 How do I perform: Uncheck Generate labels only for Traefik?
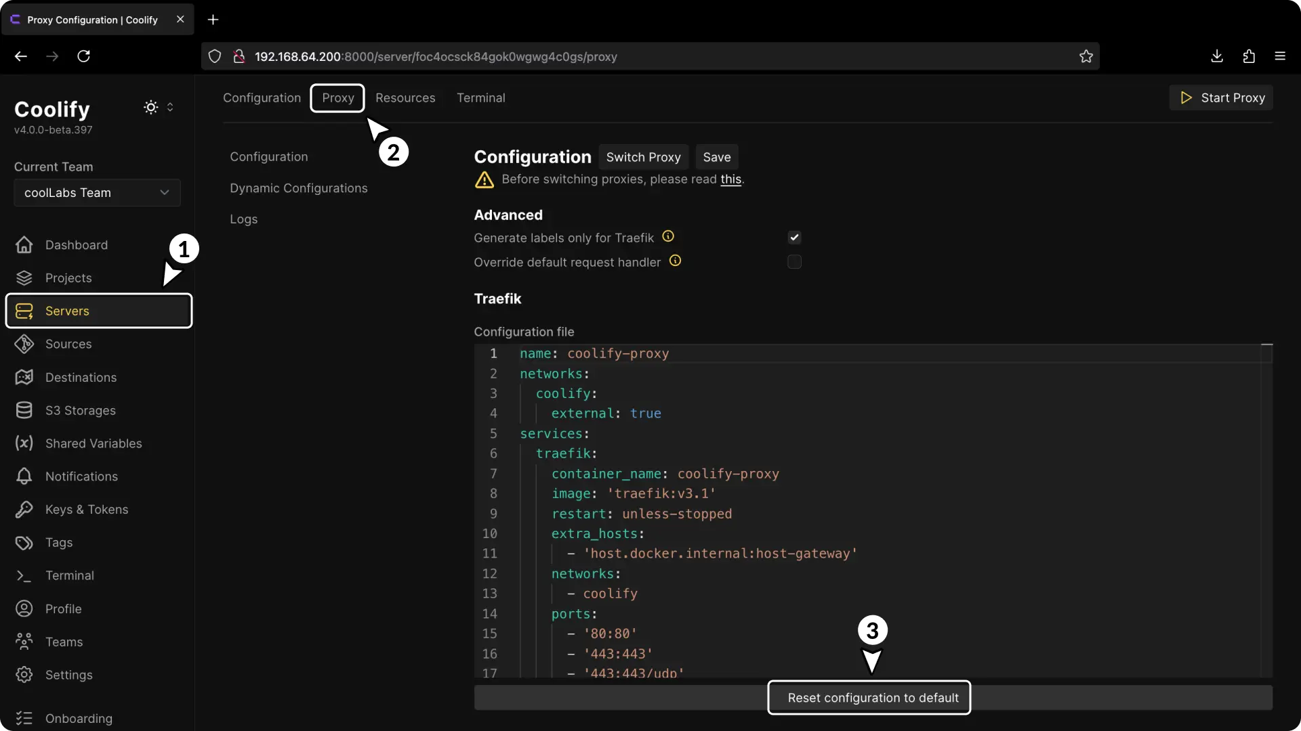click(794, 238)
